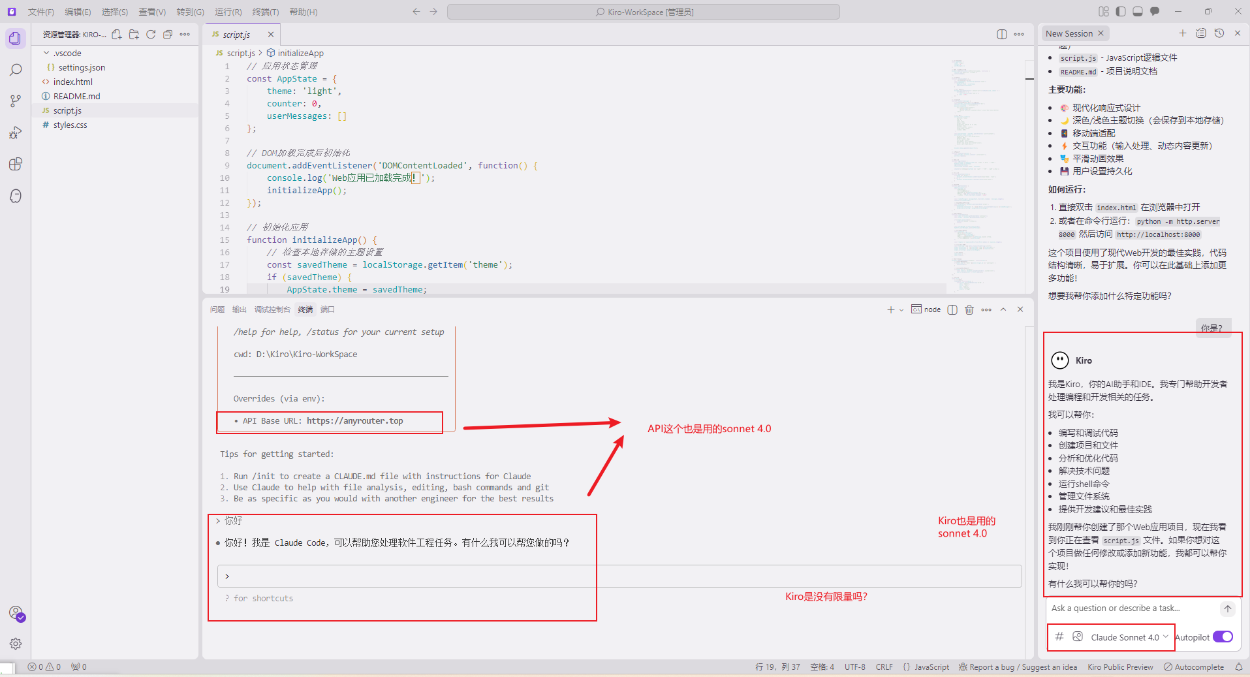Click the Ask a question input field
Image resolution: width=1250 pixels, height=677 pixels.
1133,608
